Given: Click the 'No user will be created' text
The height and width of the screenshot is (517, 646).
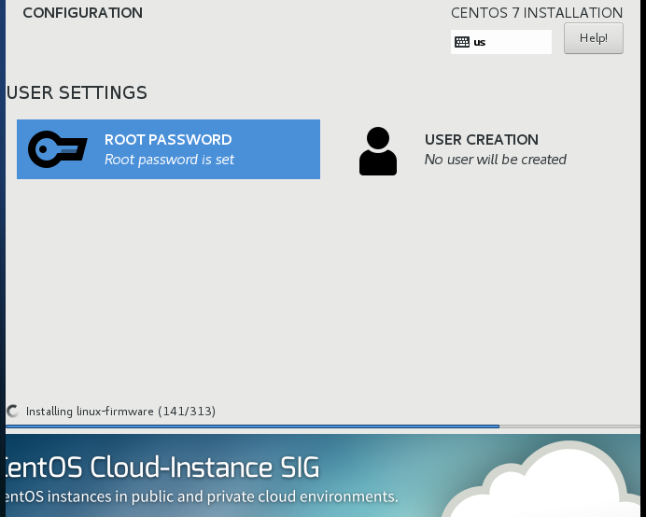Looking at the screenshot, I should pyautogui.click(x=495, y=160).
